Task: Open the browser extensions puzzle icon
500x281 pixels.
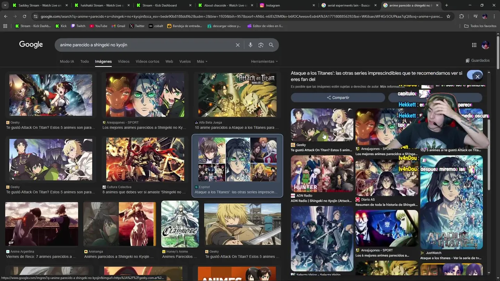Action: coord(462,16)
